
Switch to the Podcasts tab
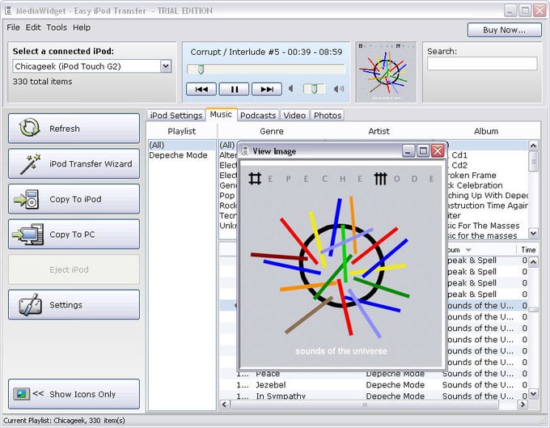[258, 116]
